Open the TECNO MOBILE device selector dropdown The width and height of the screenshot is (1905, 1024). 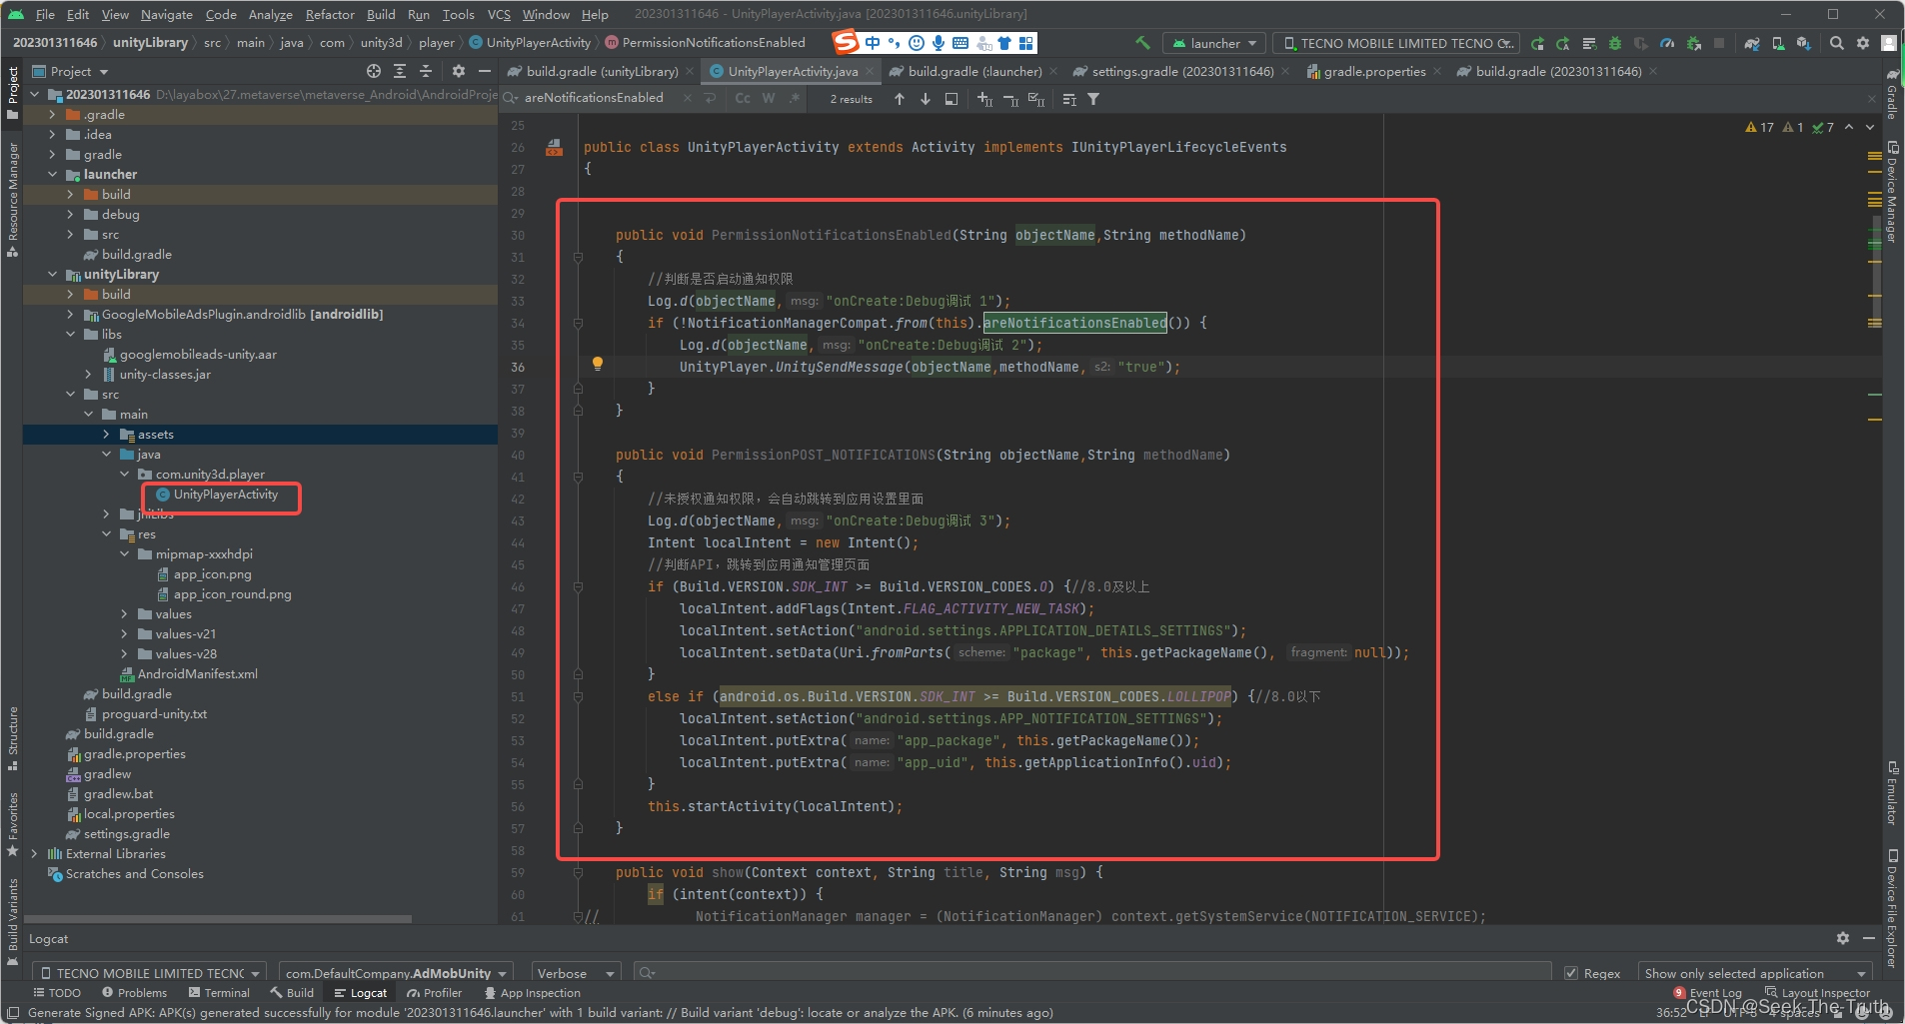(x=1396, y=43)
